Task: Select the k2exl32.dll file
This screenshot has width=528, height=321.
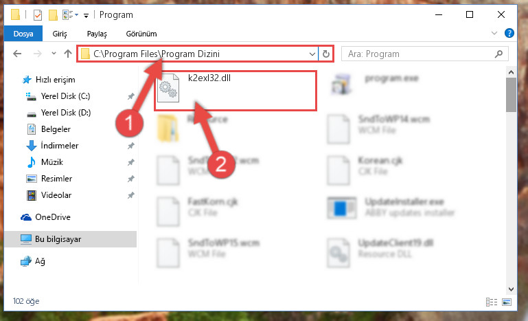Action: [236, 90]
